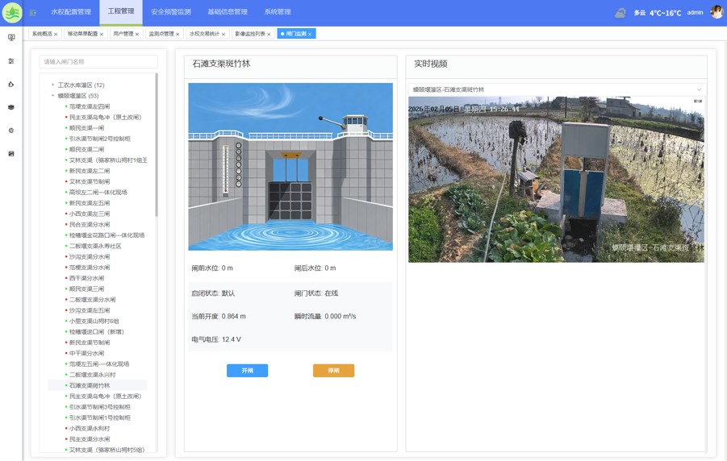Click the 电气电压: 12.4 V value
727x461 pixels.
tap(216, 339)
